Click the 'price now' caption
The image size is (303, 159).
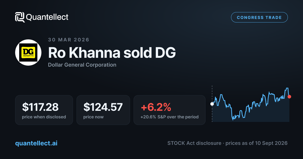pyautogui.click(x=93, y=117)
